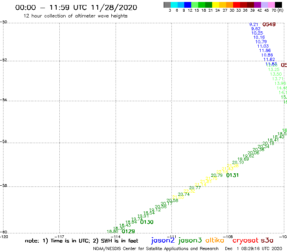
Task: Click the 11.86 wave height value
Action: click(265, 50)
